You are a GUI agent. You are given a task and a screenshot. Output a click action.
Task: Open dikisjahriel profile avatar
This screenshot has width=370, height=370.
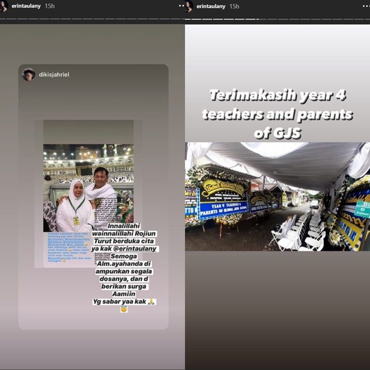[x=29, y=75]
